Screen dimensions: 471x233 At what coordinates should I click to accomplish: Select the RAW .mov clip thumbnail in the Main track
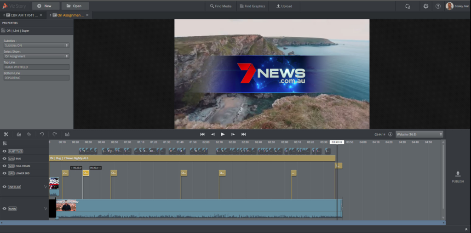click(x=66, y=206)
